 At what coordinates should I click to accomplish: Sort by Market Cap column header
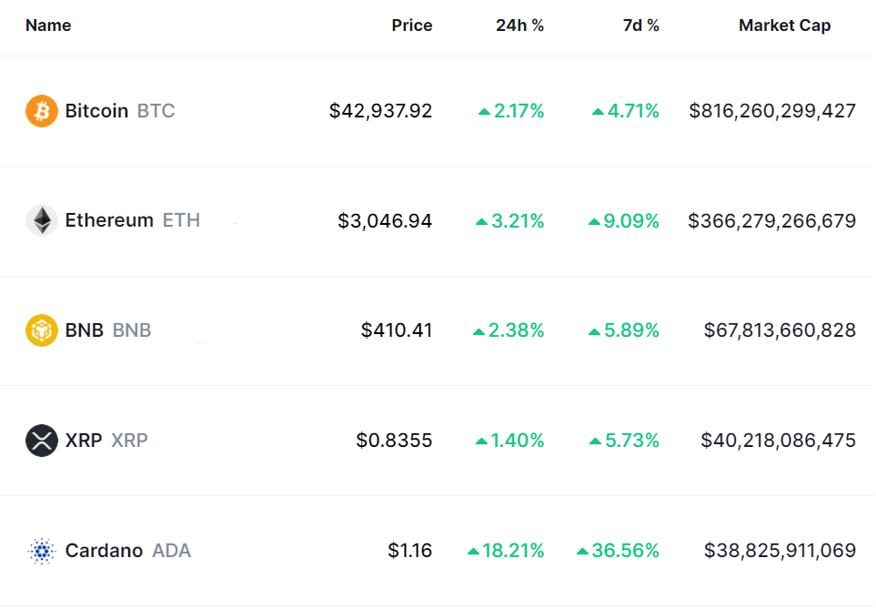784,25
